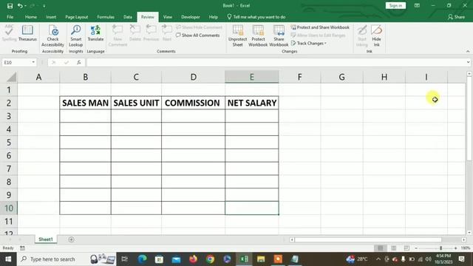Click the zoom in plus button
This screenshot has height=266, width=473.
click(455, 248)
